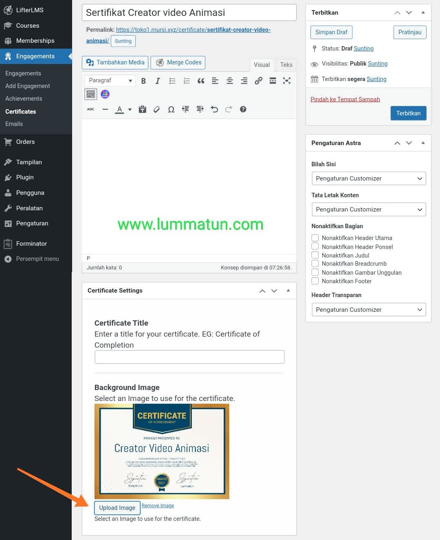The image size is (440, 540).
Task: Click the Remove Image link
Action: click(158, 505)
